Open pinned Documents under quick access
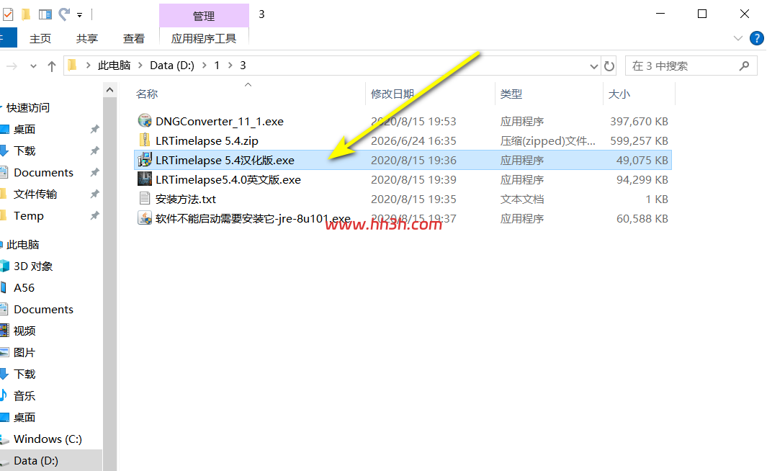This screenshot has height=471, width=767. click(43, 173)
